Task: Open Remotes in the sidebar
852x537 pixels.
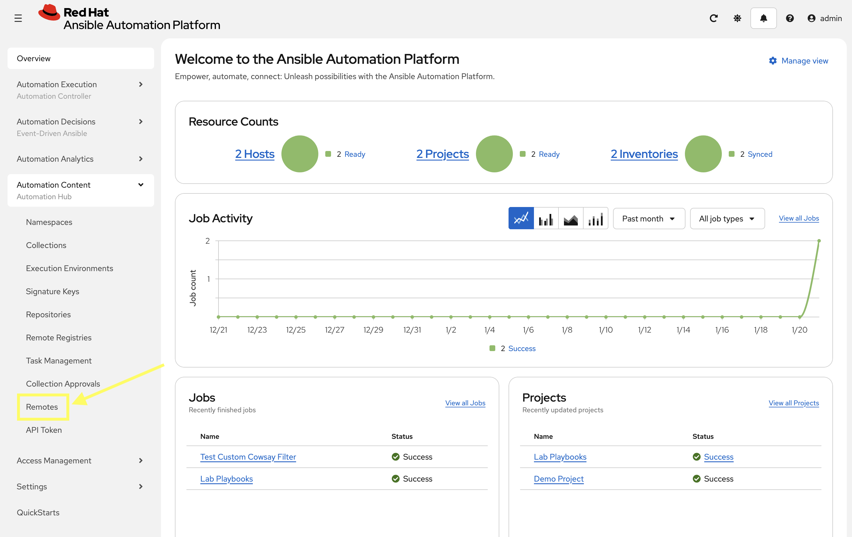Action: (x=42, y=407)
